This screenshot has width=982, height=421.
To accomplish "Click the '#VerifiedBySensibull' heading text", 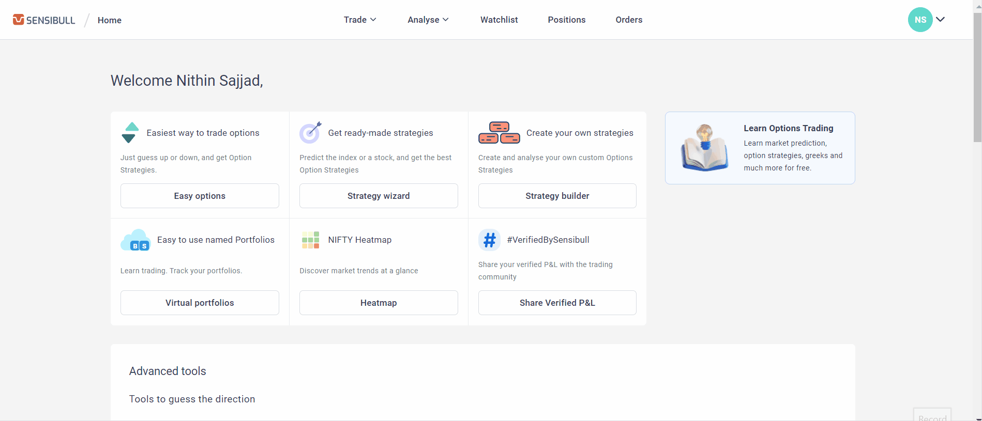I will tap(548, 240).
